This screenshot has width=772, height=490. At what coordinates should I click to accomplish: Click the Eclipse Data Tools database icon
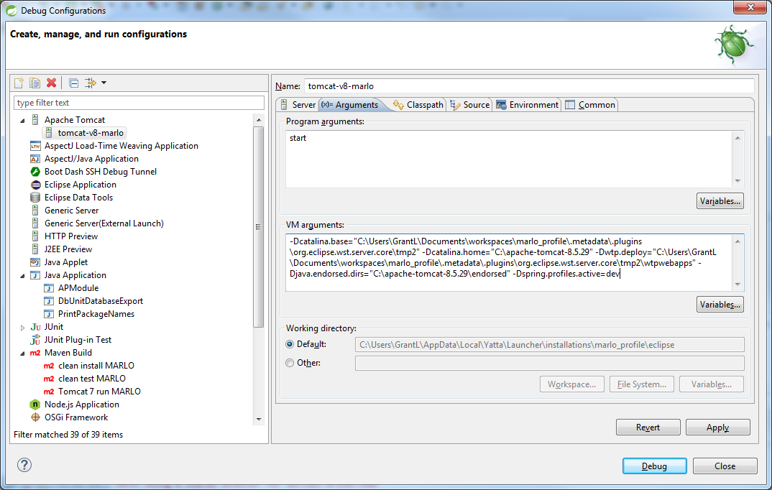tap(35, 198)
